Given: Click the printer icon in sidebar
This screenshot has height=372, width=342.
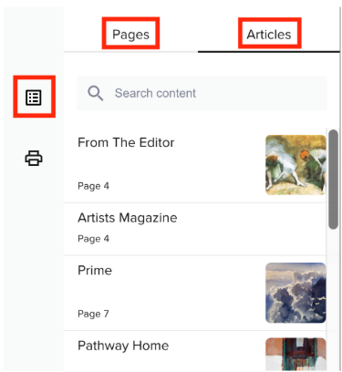Looking at the screenshot, I should tap(34, 158).
